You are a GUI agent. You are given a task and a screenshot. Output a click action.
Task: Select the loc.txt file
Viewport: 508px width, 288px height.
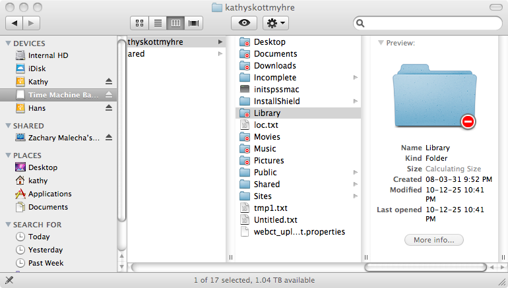click(298, 125)
